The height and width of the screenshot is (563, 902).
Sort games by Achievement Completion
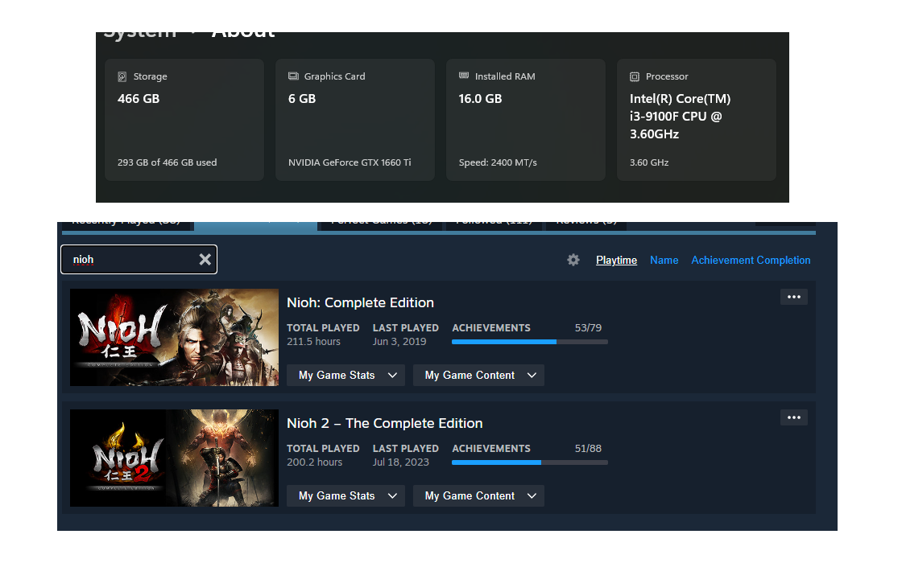click(751, 261)
